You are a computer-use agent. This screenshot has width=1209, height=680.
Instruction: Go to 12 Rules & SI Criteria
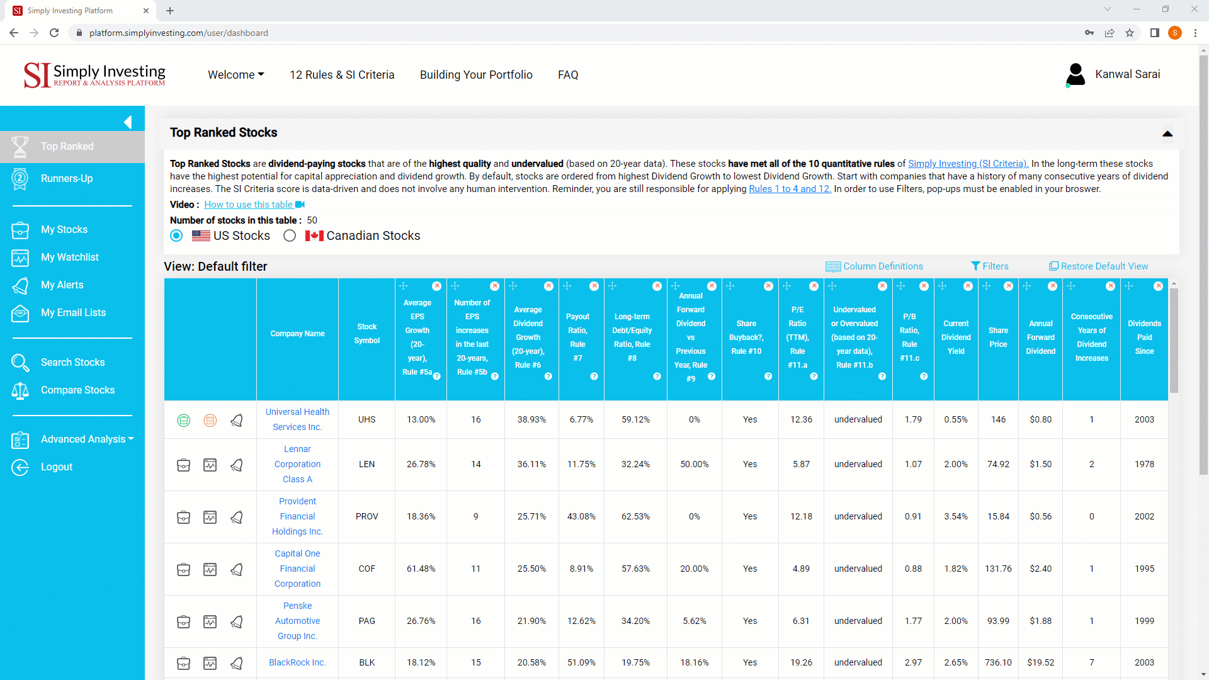342,75
